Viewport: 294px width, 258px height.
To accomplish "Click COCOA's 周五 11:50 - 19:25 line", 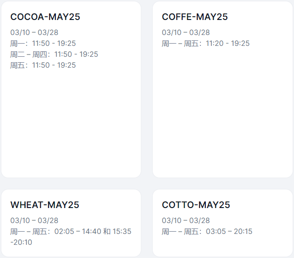I will [x=43, y=65].
